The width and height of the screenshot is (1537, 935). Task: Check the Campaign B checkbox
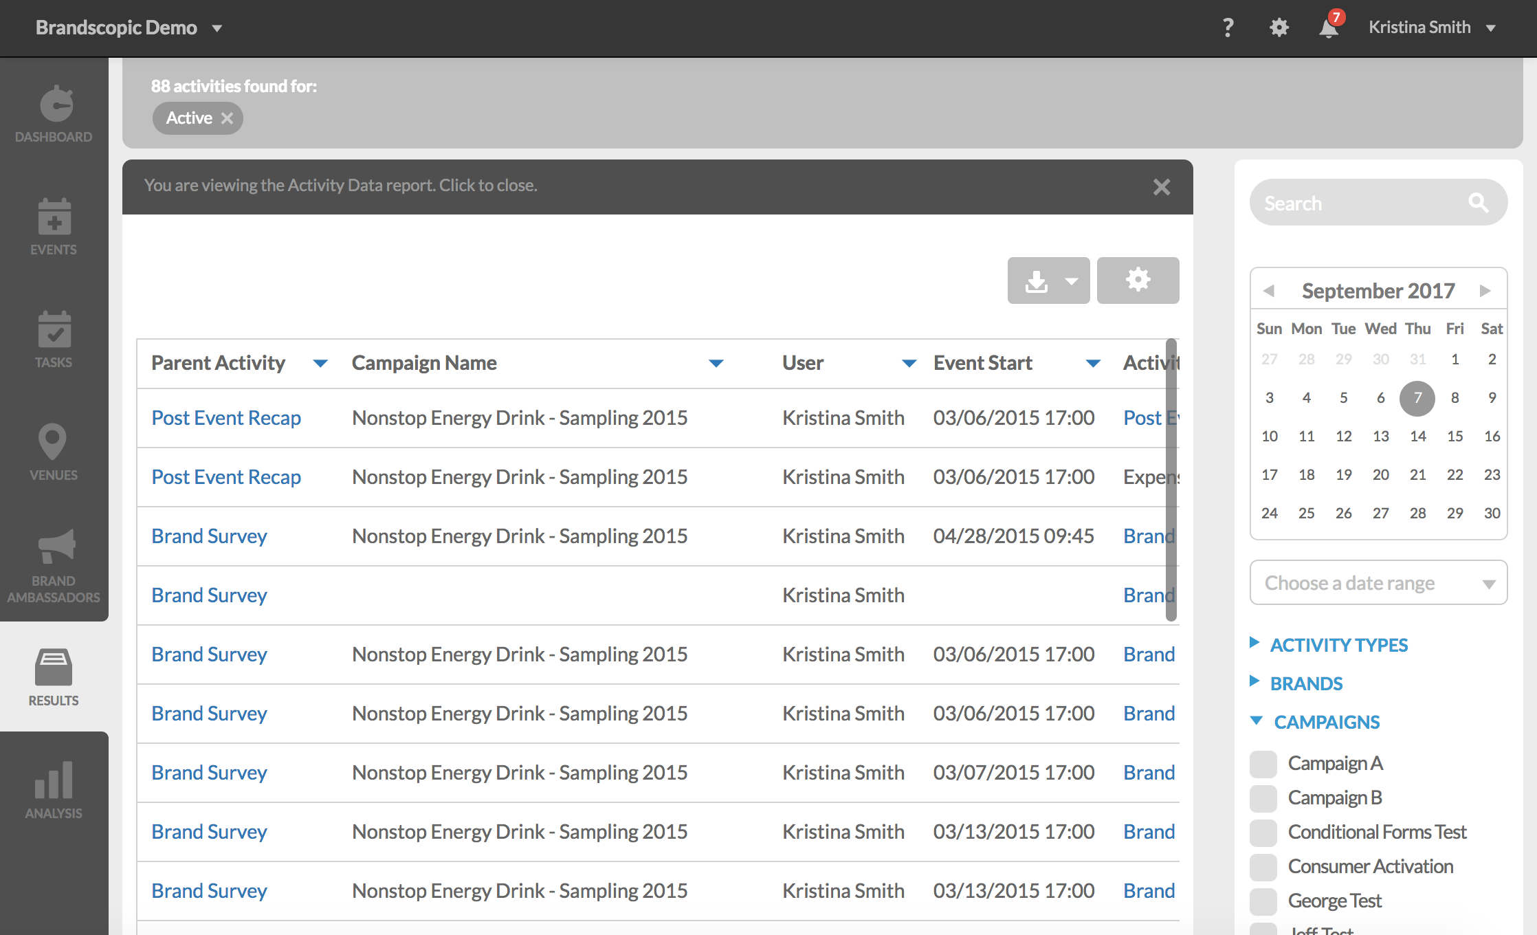(1263, 798)
